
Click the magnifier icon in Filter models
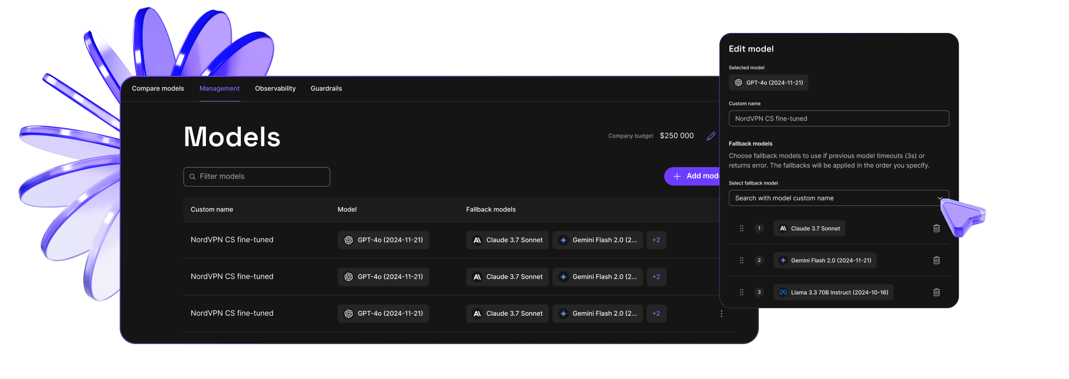pyautogui.click(x=192, y=177)
